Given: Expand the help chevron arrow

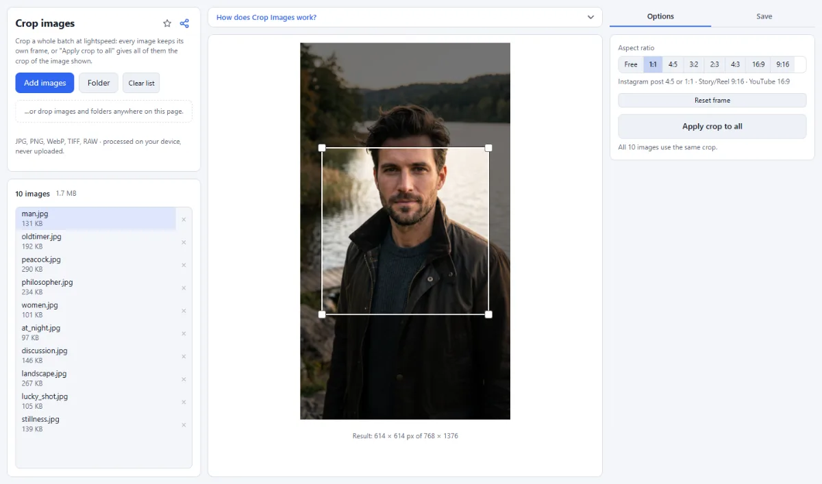Looking at the screenshot, I should (x=590, y=17).
